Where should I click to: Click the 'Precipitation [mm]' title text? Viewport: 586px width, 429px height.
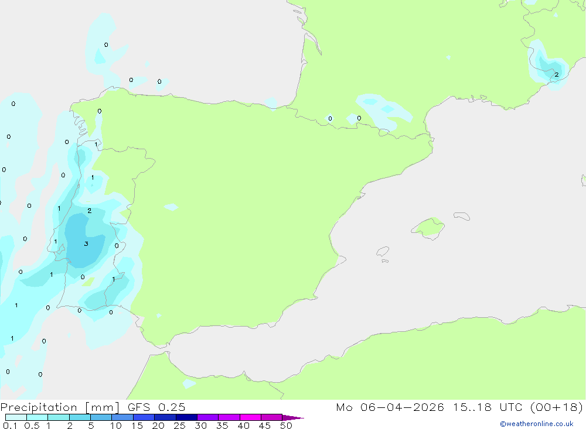point(60,407)
